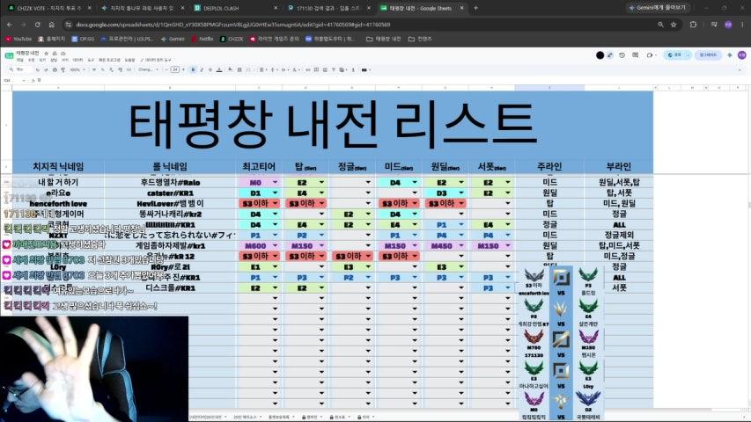The height and width of the screenshot is (422, 751).
Task: Go to browser home page
Action: [52, 25]
